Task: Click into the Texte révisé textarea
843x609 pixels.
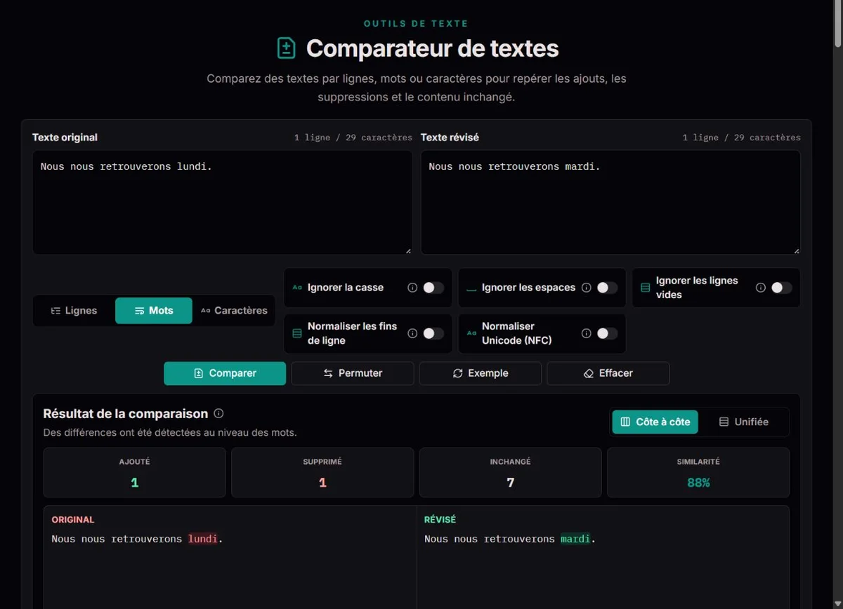Action: click(610, 202)
